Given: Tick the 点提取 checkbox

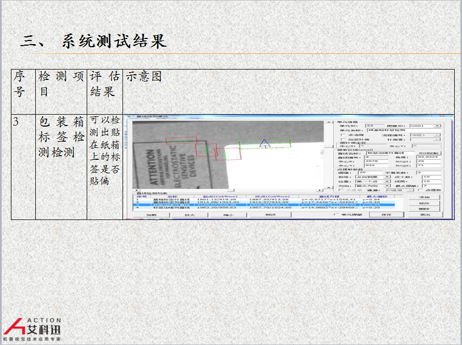Looking at the screenshot, I should click(421, 190).
